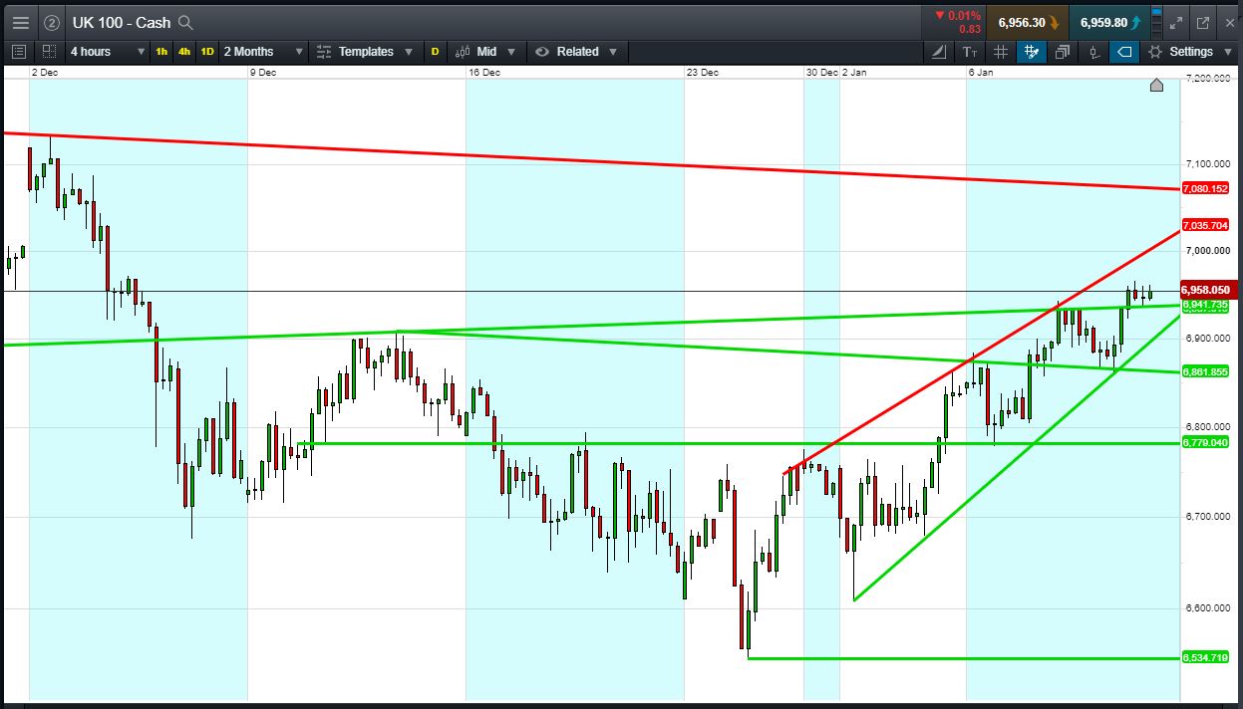This screenshot has height=709, width=1243.
Task: Click the 0.01% price change indicator
Action: click(x=958, y=15)
